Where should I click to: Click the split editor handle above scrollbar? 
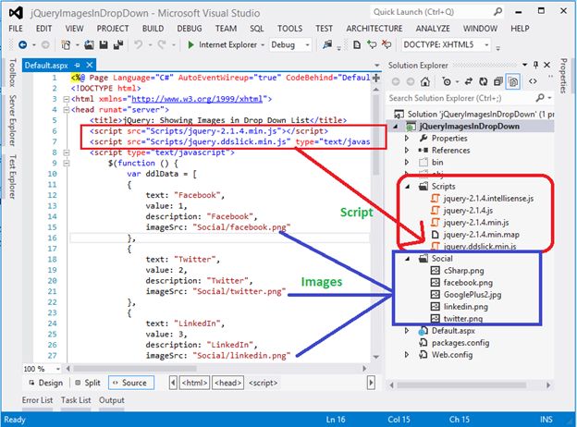[x=376, y=78]
